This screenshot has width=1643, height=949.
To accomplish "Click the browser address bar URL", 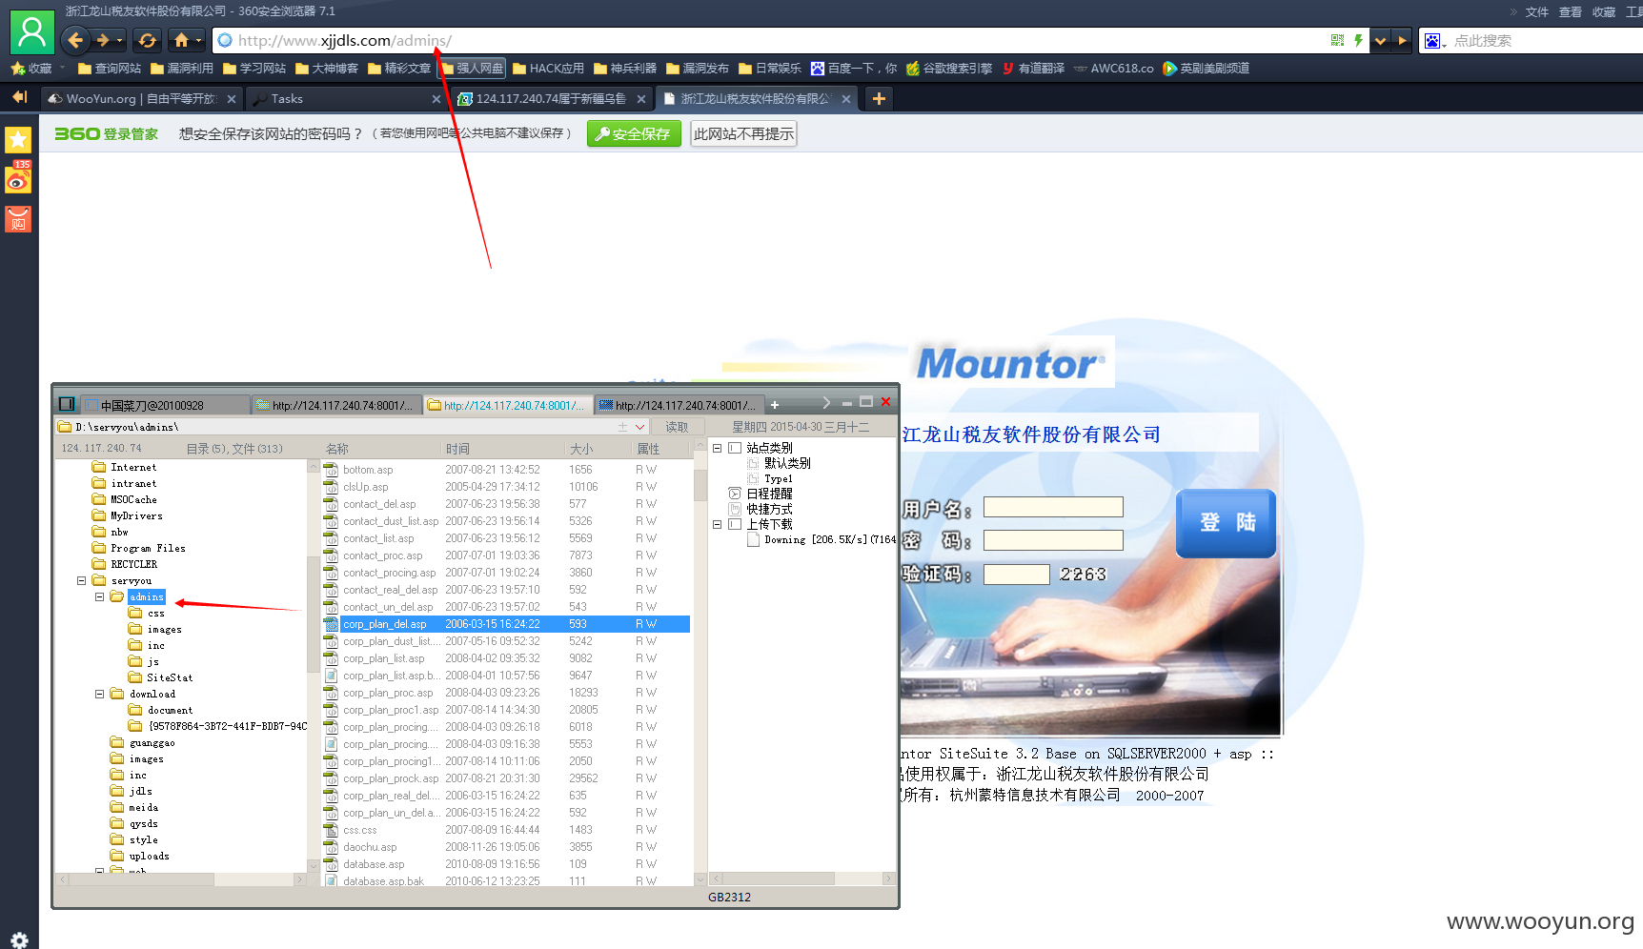I will coord(345,40).
